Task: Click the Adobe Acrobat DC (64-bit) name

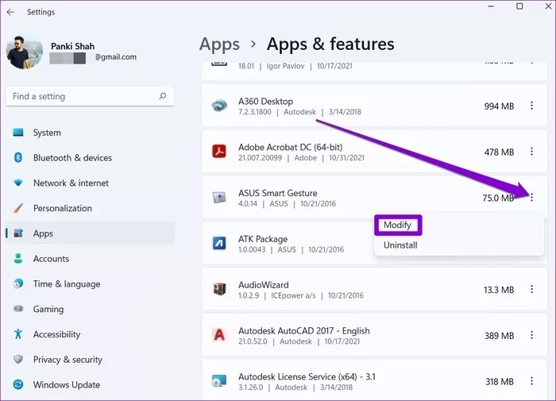Action: click(291, 147)
